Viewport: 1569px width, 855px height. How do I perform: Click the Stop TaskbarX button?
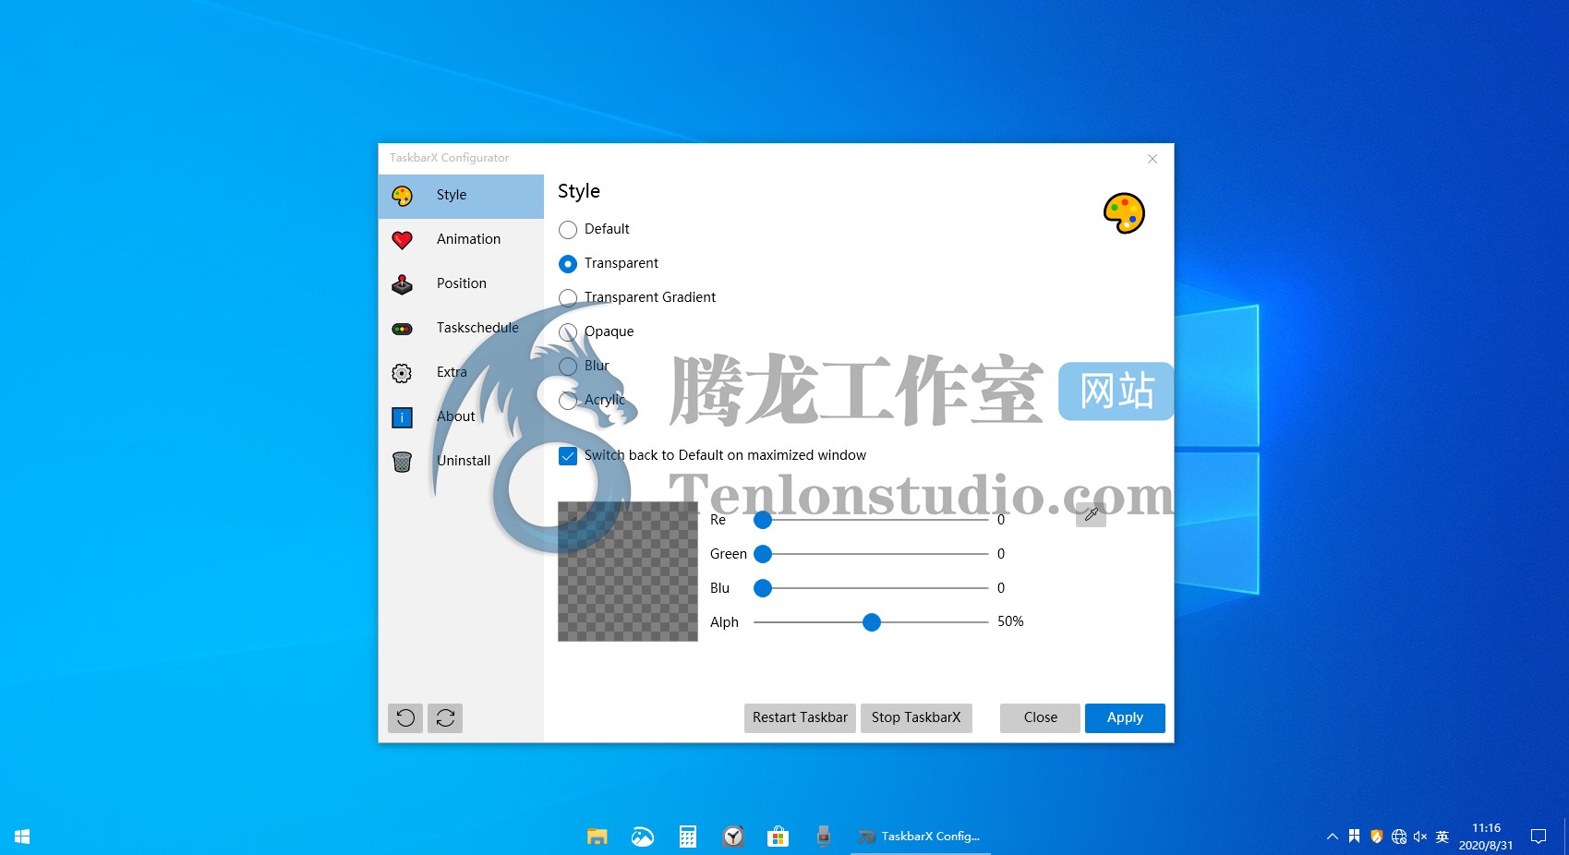pyautogui.click(x=916, y=718)
